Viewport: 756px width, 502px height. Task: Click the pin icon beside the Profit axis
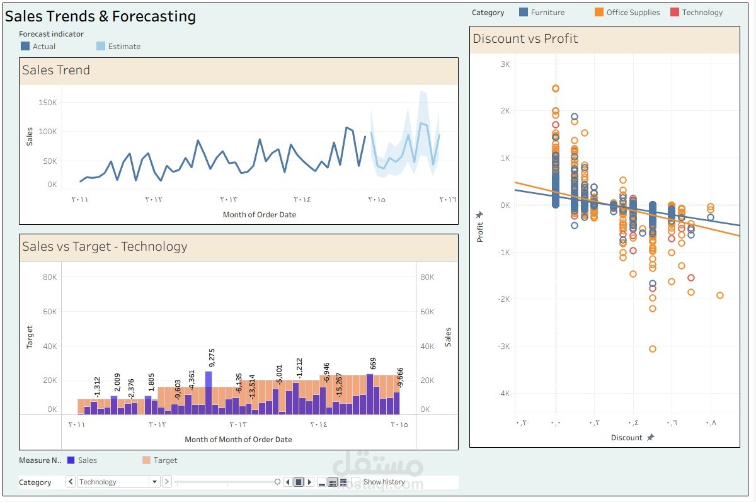479,213
